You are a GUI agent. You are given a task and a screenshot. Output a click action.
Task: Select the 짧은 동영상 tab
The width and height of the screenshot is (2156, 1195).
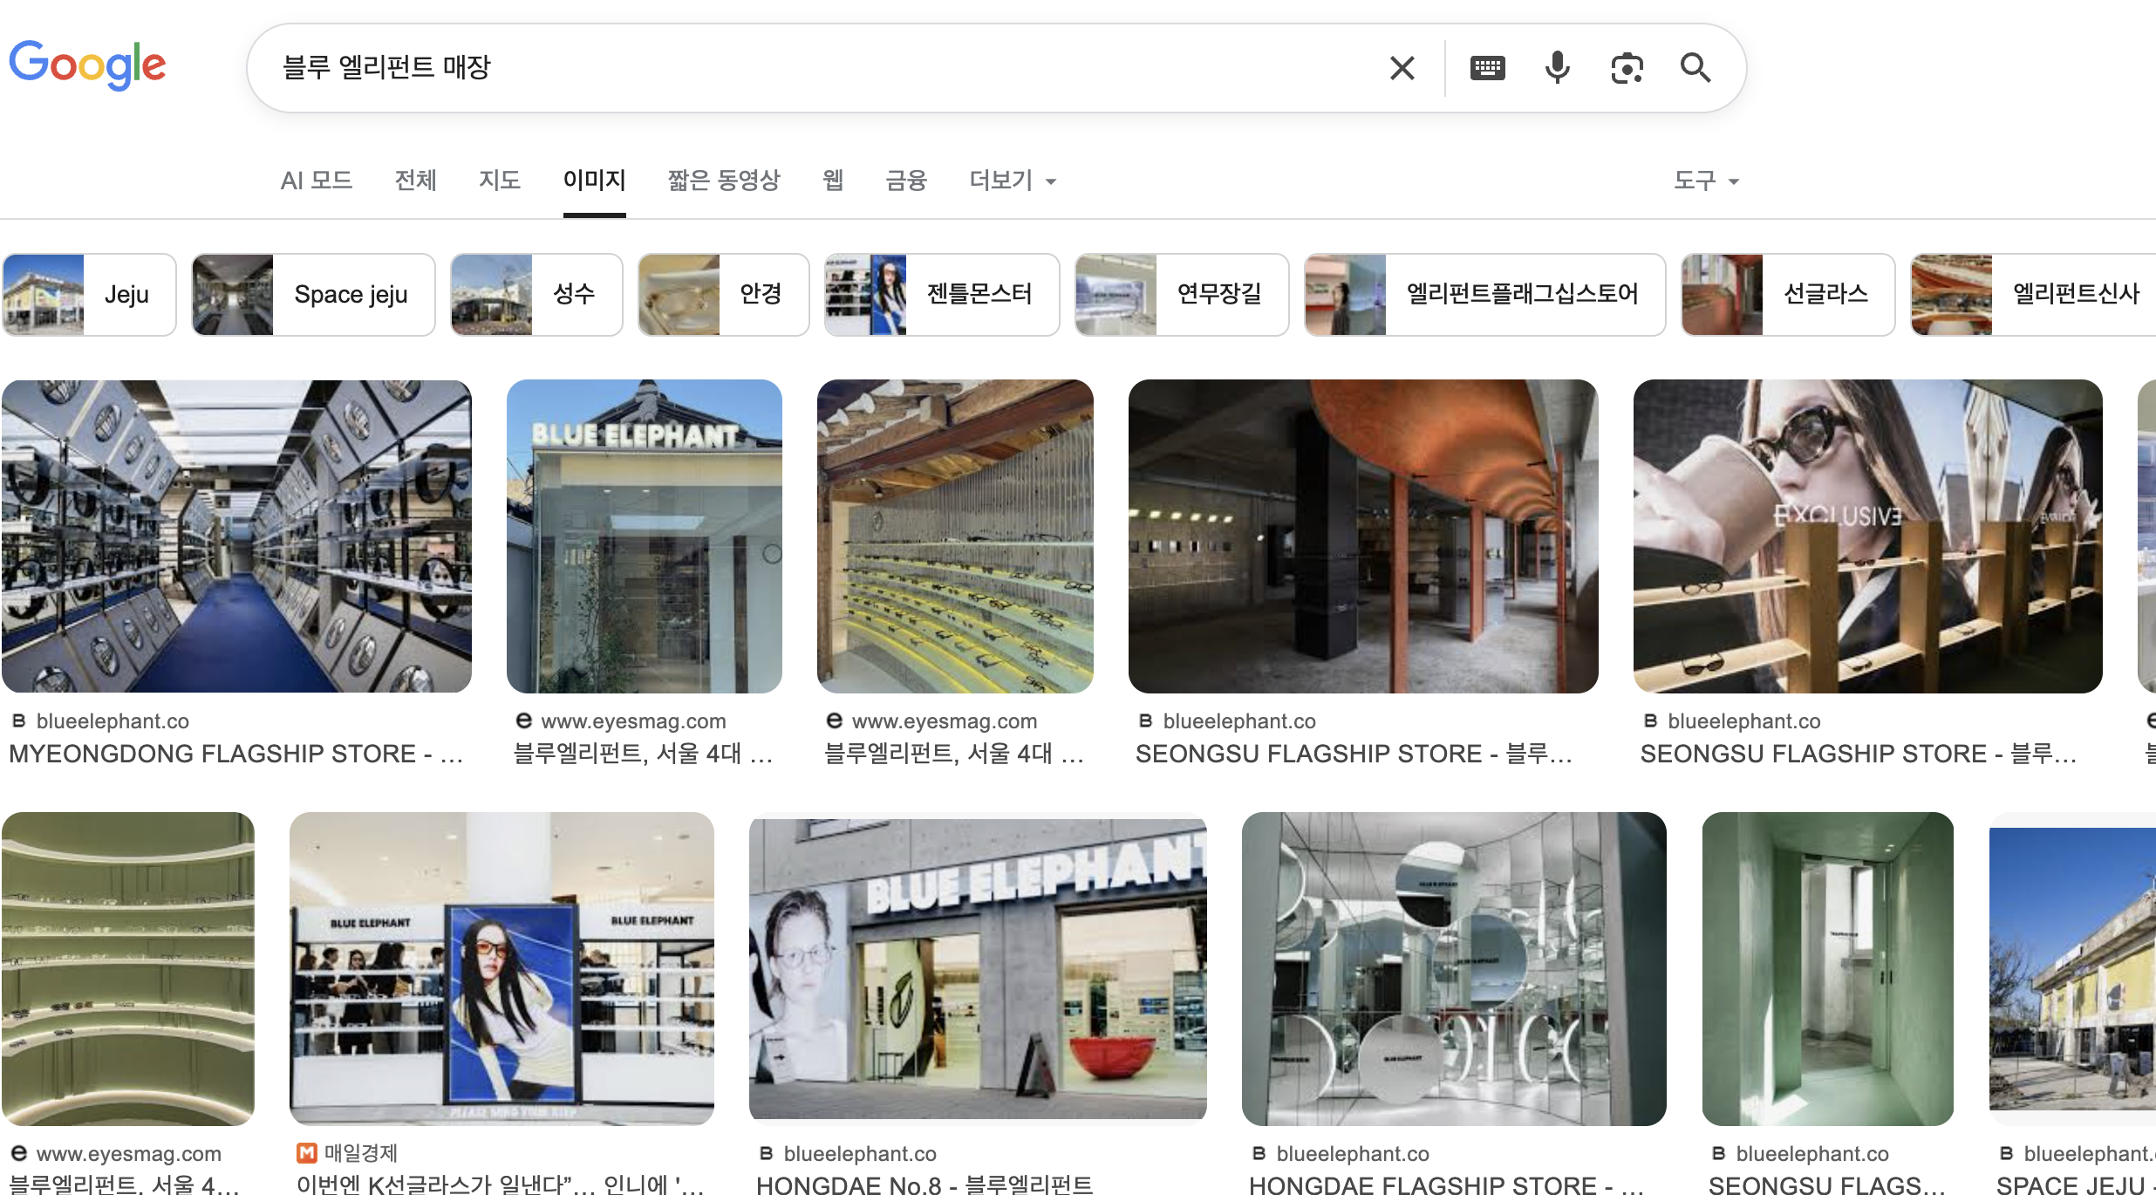(723, 181)
